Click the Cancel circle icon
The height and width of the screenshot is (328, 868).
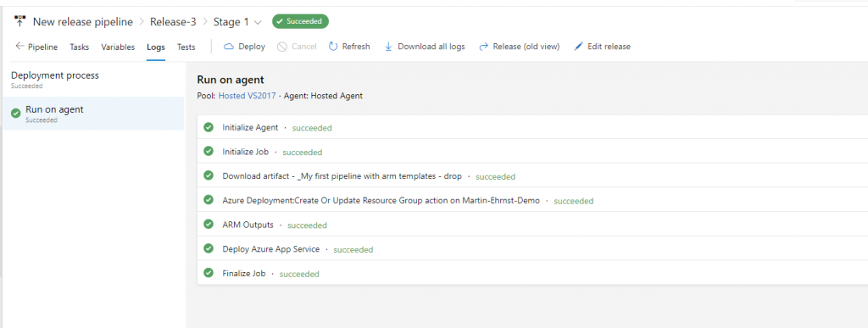click(281, 47)
